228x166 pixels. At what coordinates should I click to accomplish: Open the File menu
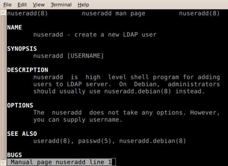[x=7, y=5]
